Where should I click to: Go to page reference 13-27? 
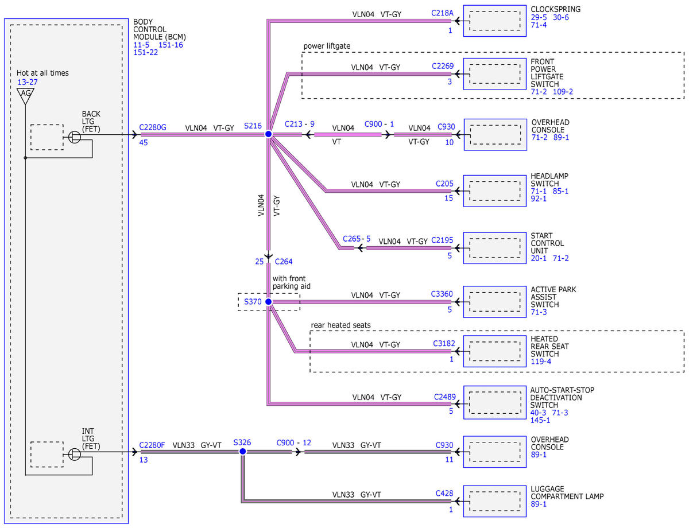(27, 83)
